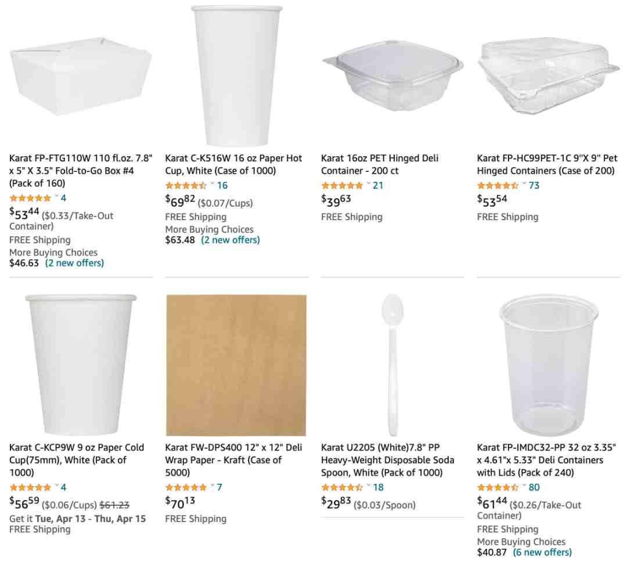Screen dimensions: 627x565
Task: Open the 9 oz Paper Cold Cup image
Action: pos(81,365)
